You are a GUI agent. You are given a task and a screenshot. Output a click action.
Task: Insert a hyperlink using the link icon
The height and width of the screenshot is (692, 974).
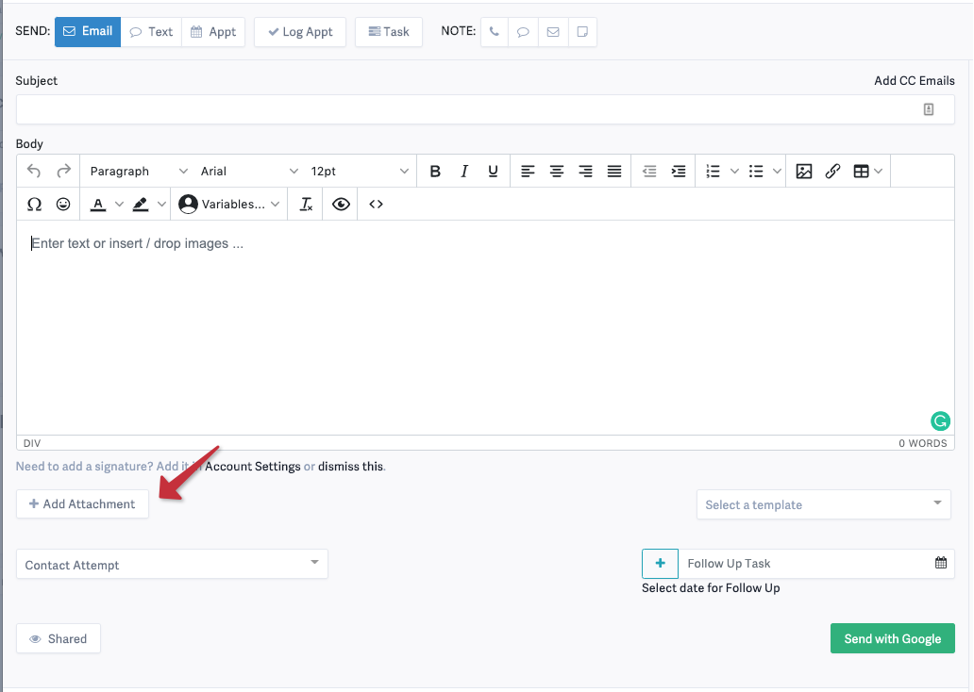click(832, 171)
